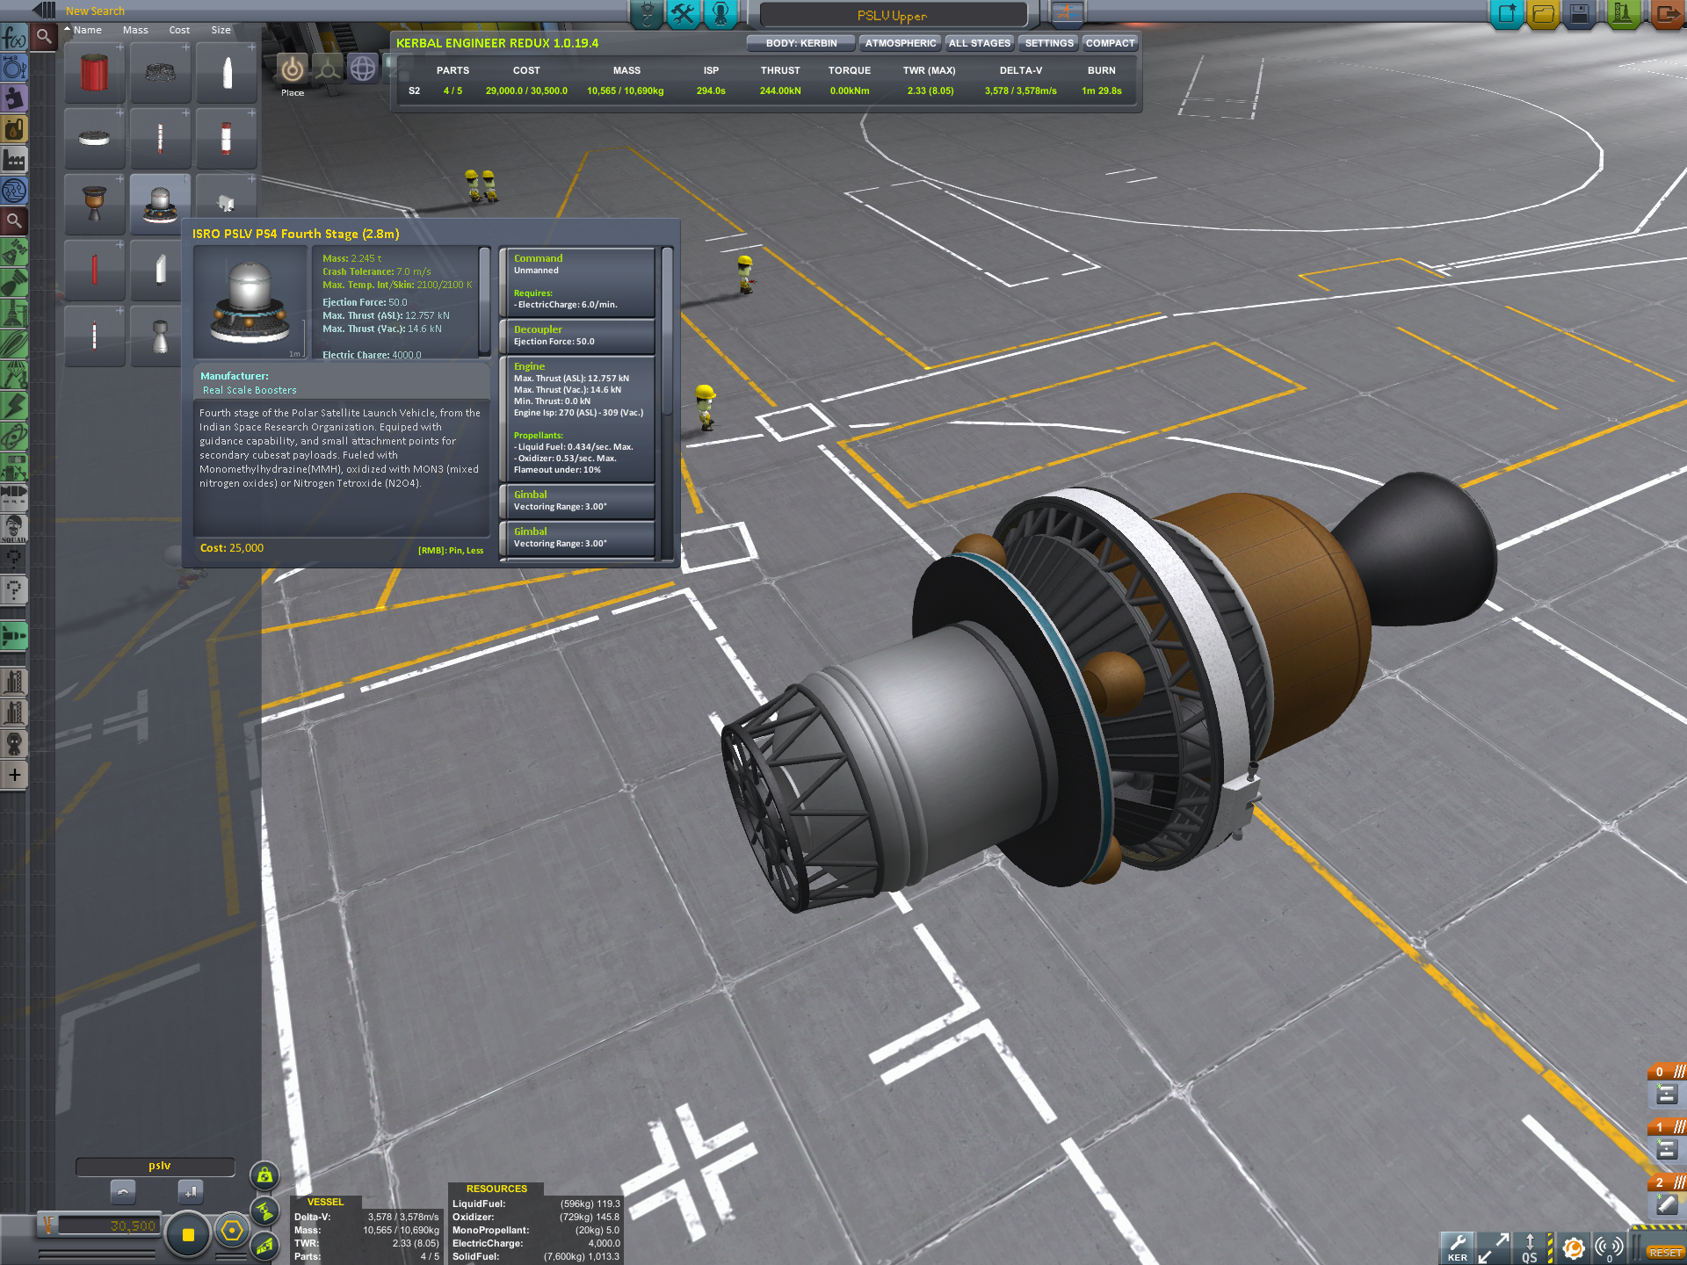Add a new custom category plus
Image resolution: width=1687 pixels, height=1265 pixels.
pyautogui.click(x=14, y=775)
